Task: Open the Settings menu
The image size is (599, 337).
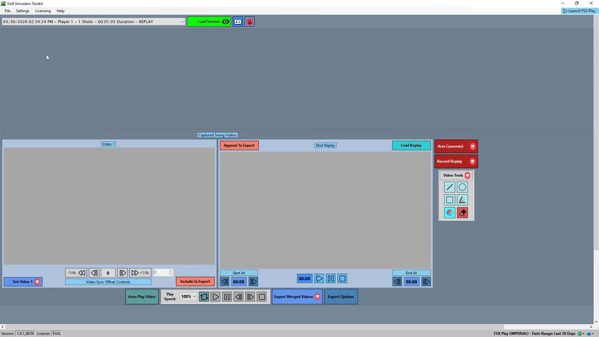Action: [22, 11]
